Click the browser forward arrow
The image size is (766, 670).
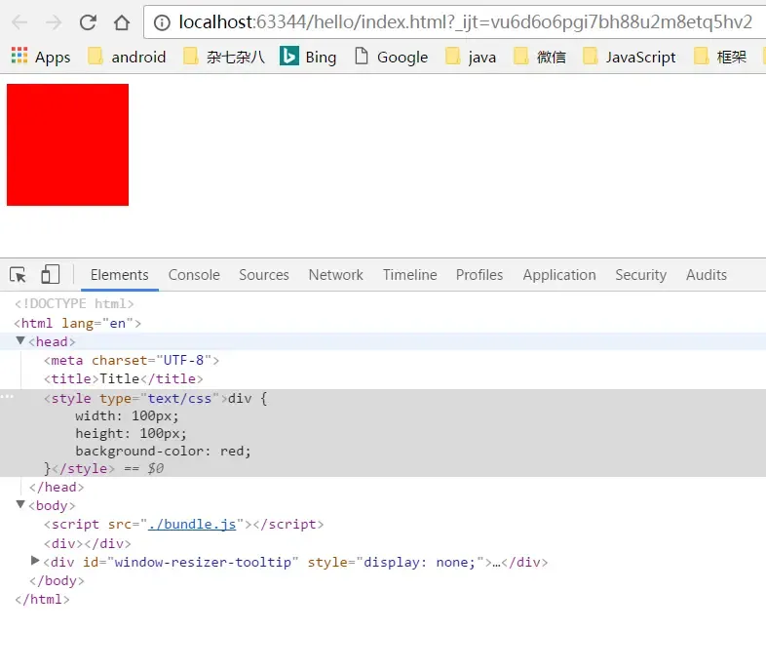(54, 22)
